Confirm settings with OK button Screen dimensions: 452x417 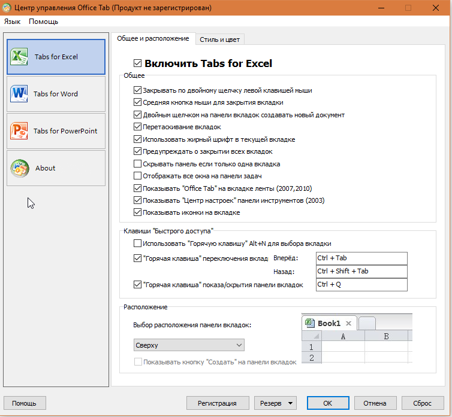[328, 403]
